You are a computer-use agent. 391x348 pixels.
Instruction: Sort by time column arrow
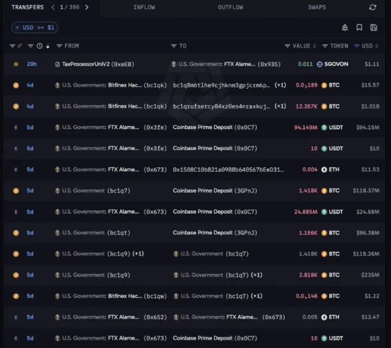tap(48, 46)
